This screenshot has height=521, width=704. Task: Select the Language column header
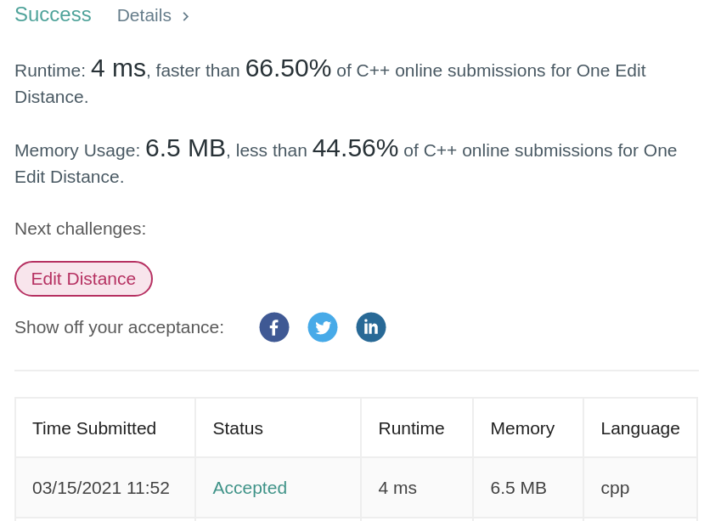(x=640, y=428)
